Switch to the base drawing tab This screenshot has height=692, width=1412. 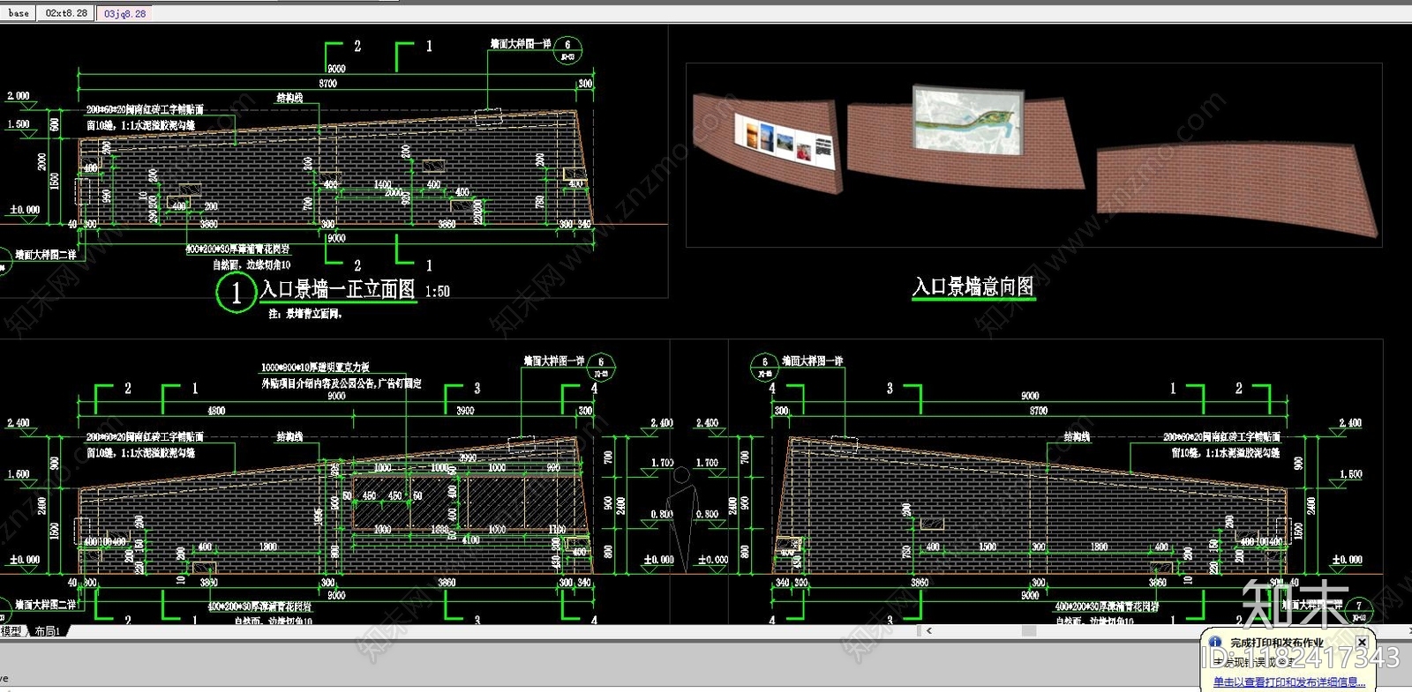tap(19, 13)
